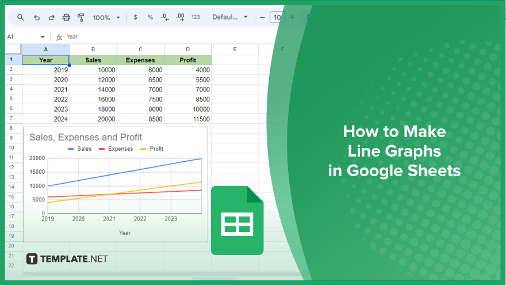Select Profit cell with value 11500
506x285 pixels.
click(x=188, y=119)
